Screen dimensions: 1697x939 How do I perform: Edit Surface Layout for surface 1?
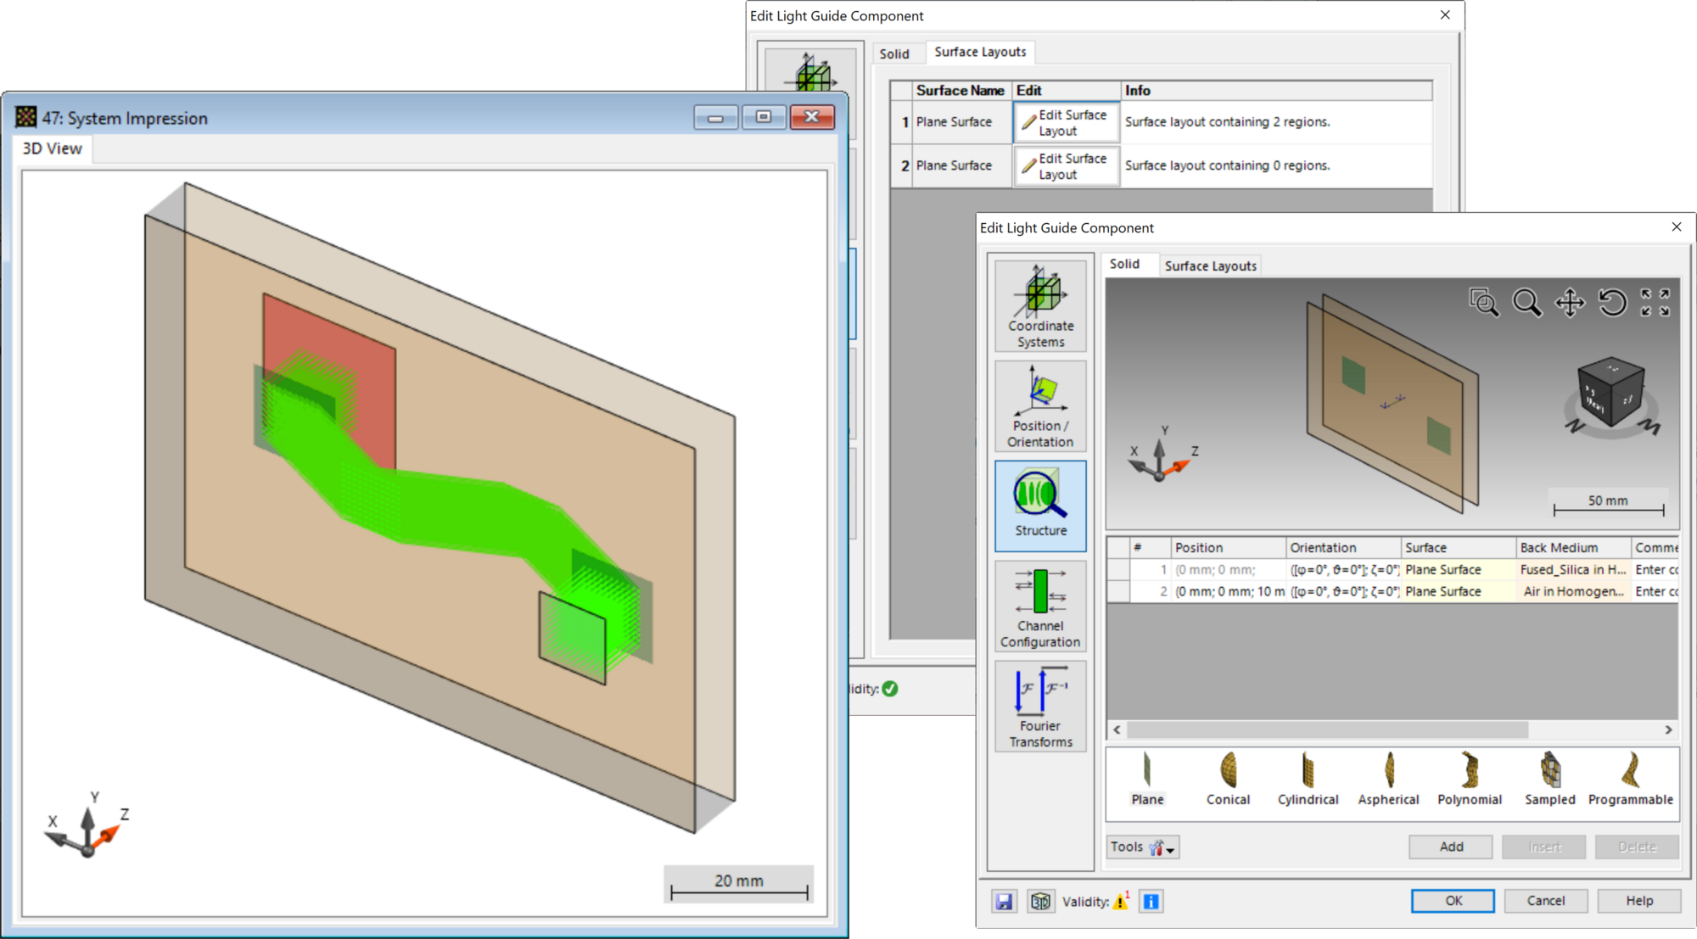1067,122
